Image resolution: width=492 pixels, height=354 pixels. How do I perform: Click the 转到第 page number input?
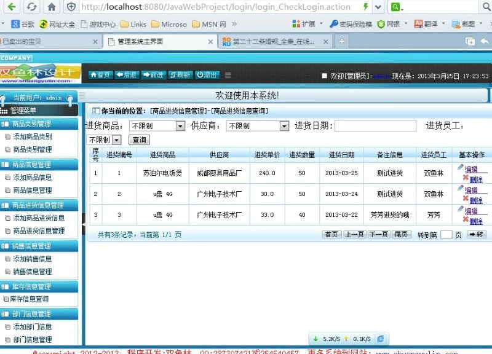[x=446, y=235]
